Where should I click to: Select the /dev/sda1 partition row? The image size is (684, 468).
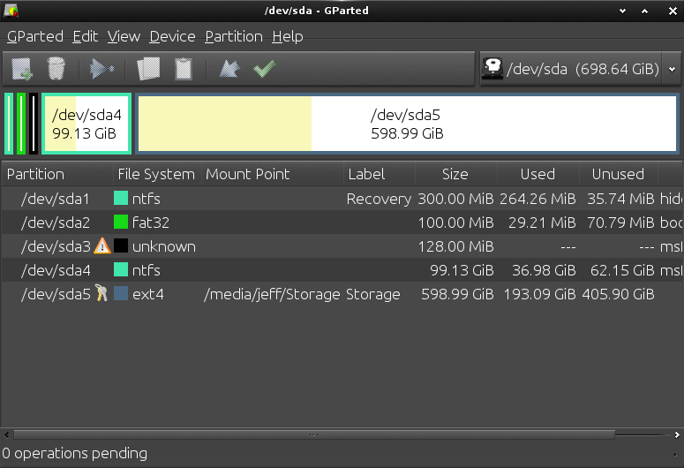pos(342,199)
